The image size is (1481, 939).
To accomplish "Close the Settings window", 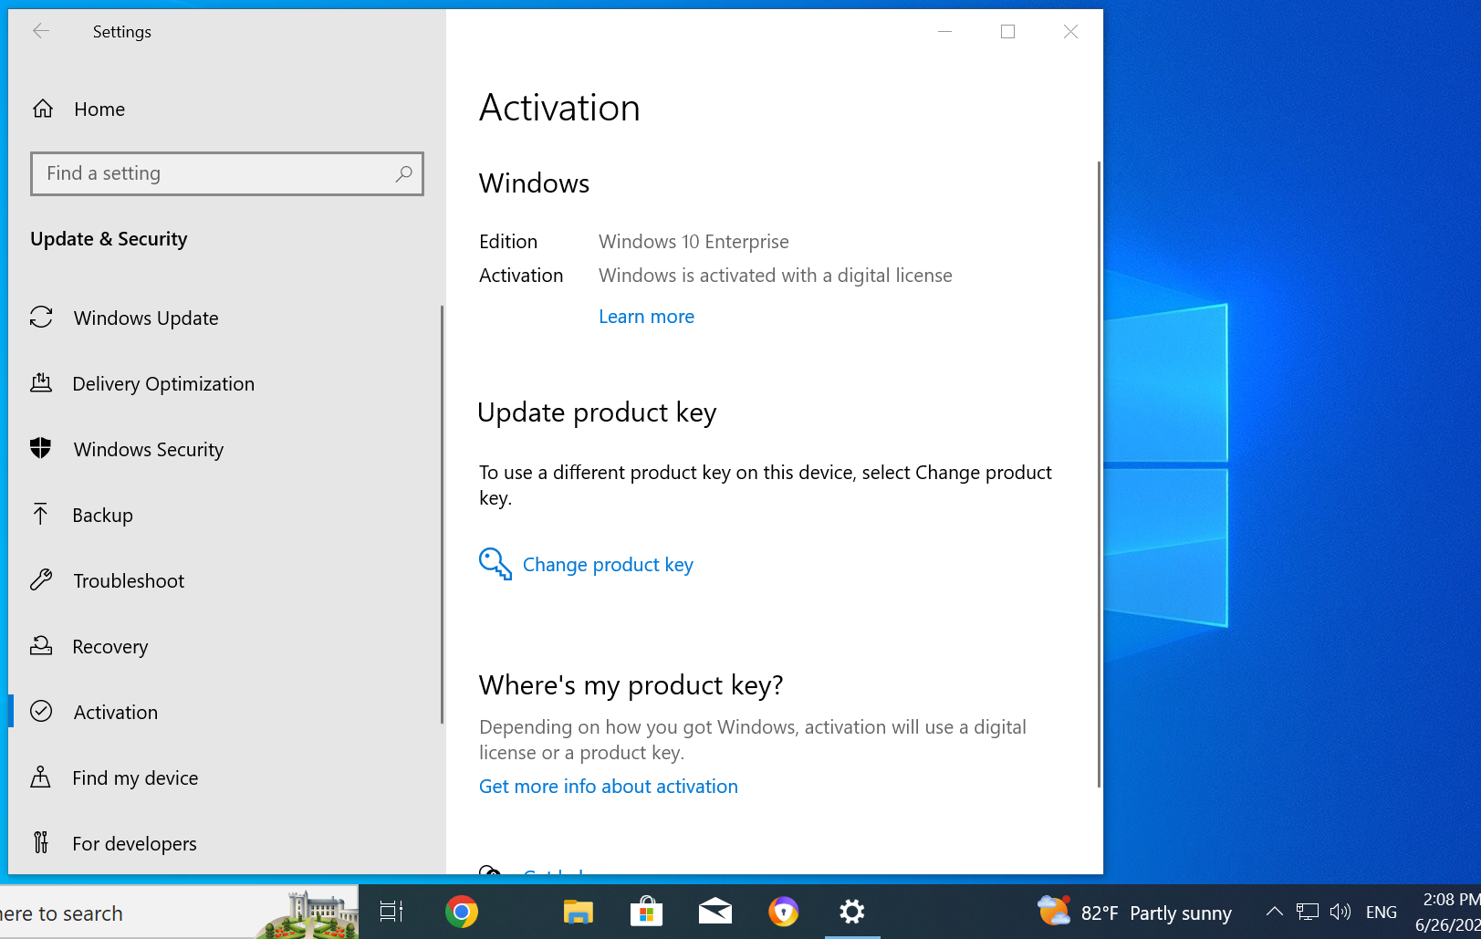I will coord(1070,31).
